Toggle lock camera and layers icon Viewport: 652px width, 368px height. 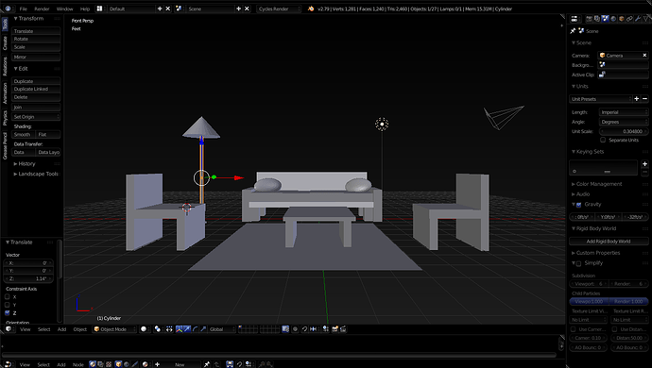tap(285, 329)
